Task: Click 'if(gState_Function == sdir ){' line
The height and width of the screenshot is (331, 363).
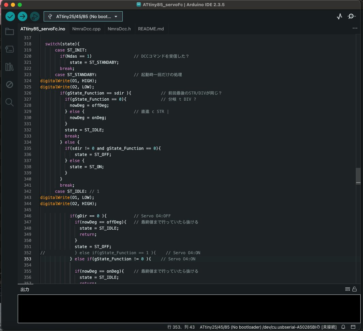Action: (96, 93)
